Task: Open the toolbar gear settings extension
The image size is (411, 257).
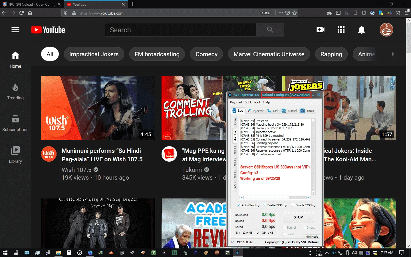Action: click(398, 13)
